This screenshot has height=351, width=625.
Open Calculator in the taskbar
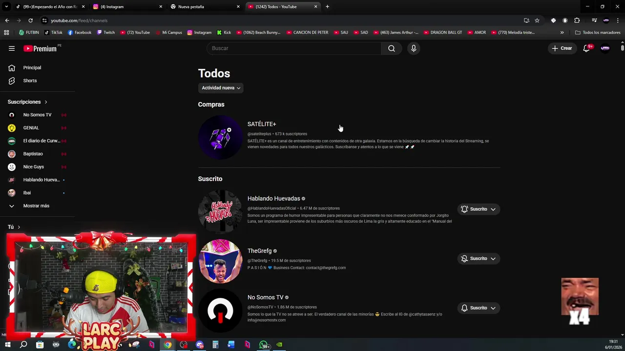click(x=215, y=345)
